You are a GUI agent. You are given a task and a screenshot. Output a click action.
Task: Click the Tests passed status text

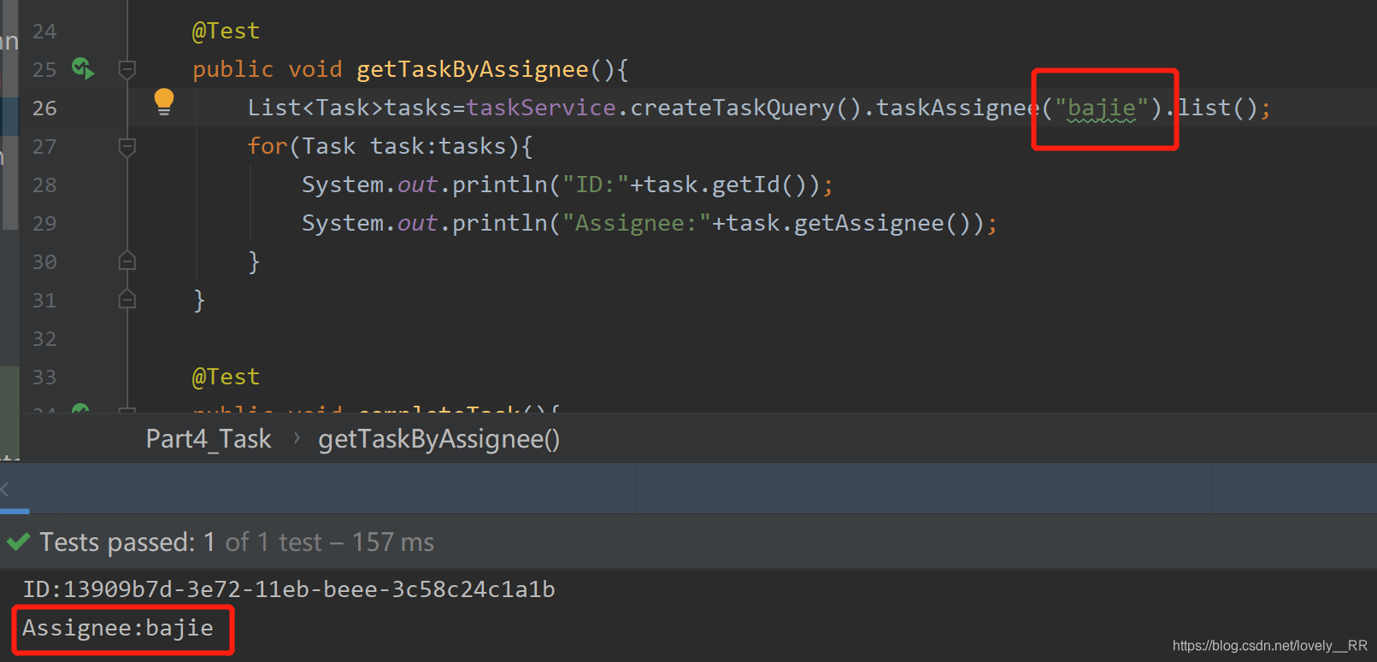pos(237,542)
